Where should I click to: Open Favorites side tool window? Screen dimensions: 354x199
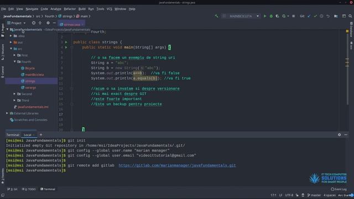tap(2, 176)
